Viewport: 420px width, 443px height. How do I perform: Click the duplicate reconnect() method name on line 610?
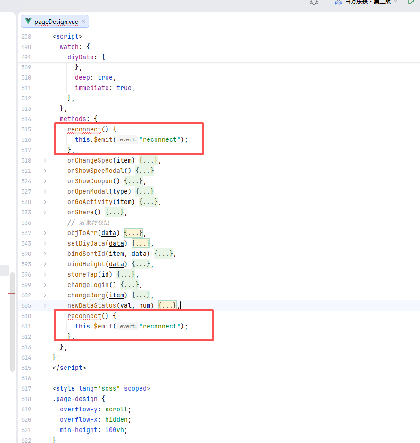click(84, 316)
